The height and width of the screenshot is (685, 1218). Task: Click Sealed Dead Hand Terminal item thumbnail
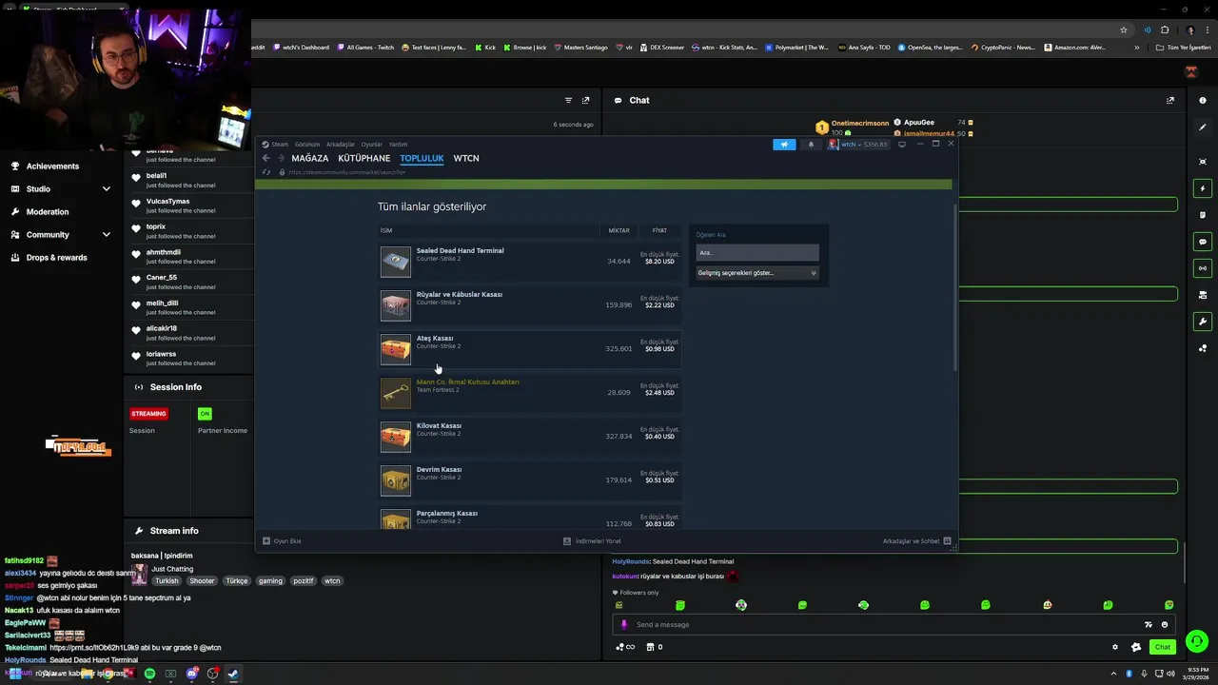[x=396, y=262]
